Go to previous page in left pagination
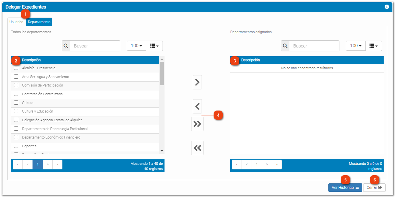The width and height of the screenshot is (396, 198). pyautogui.click(x=28, y=165)
